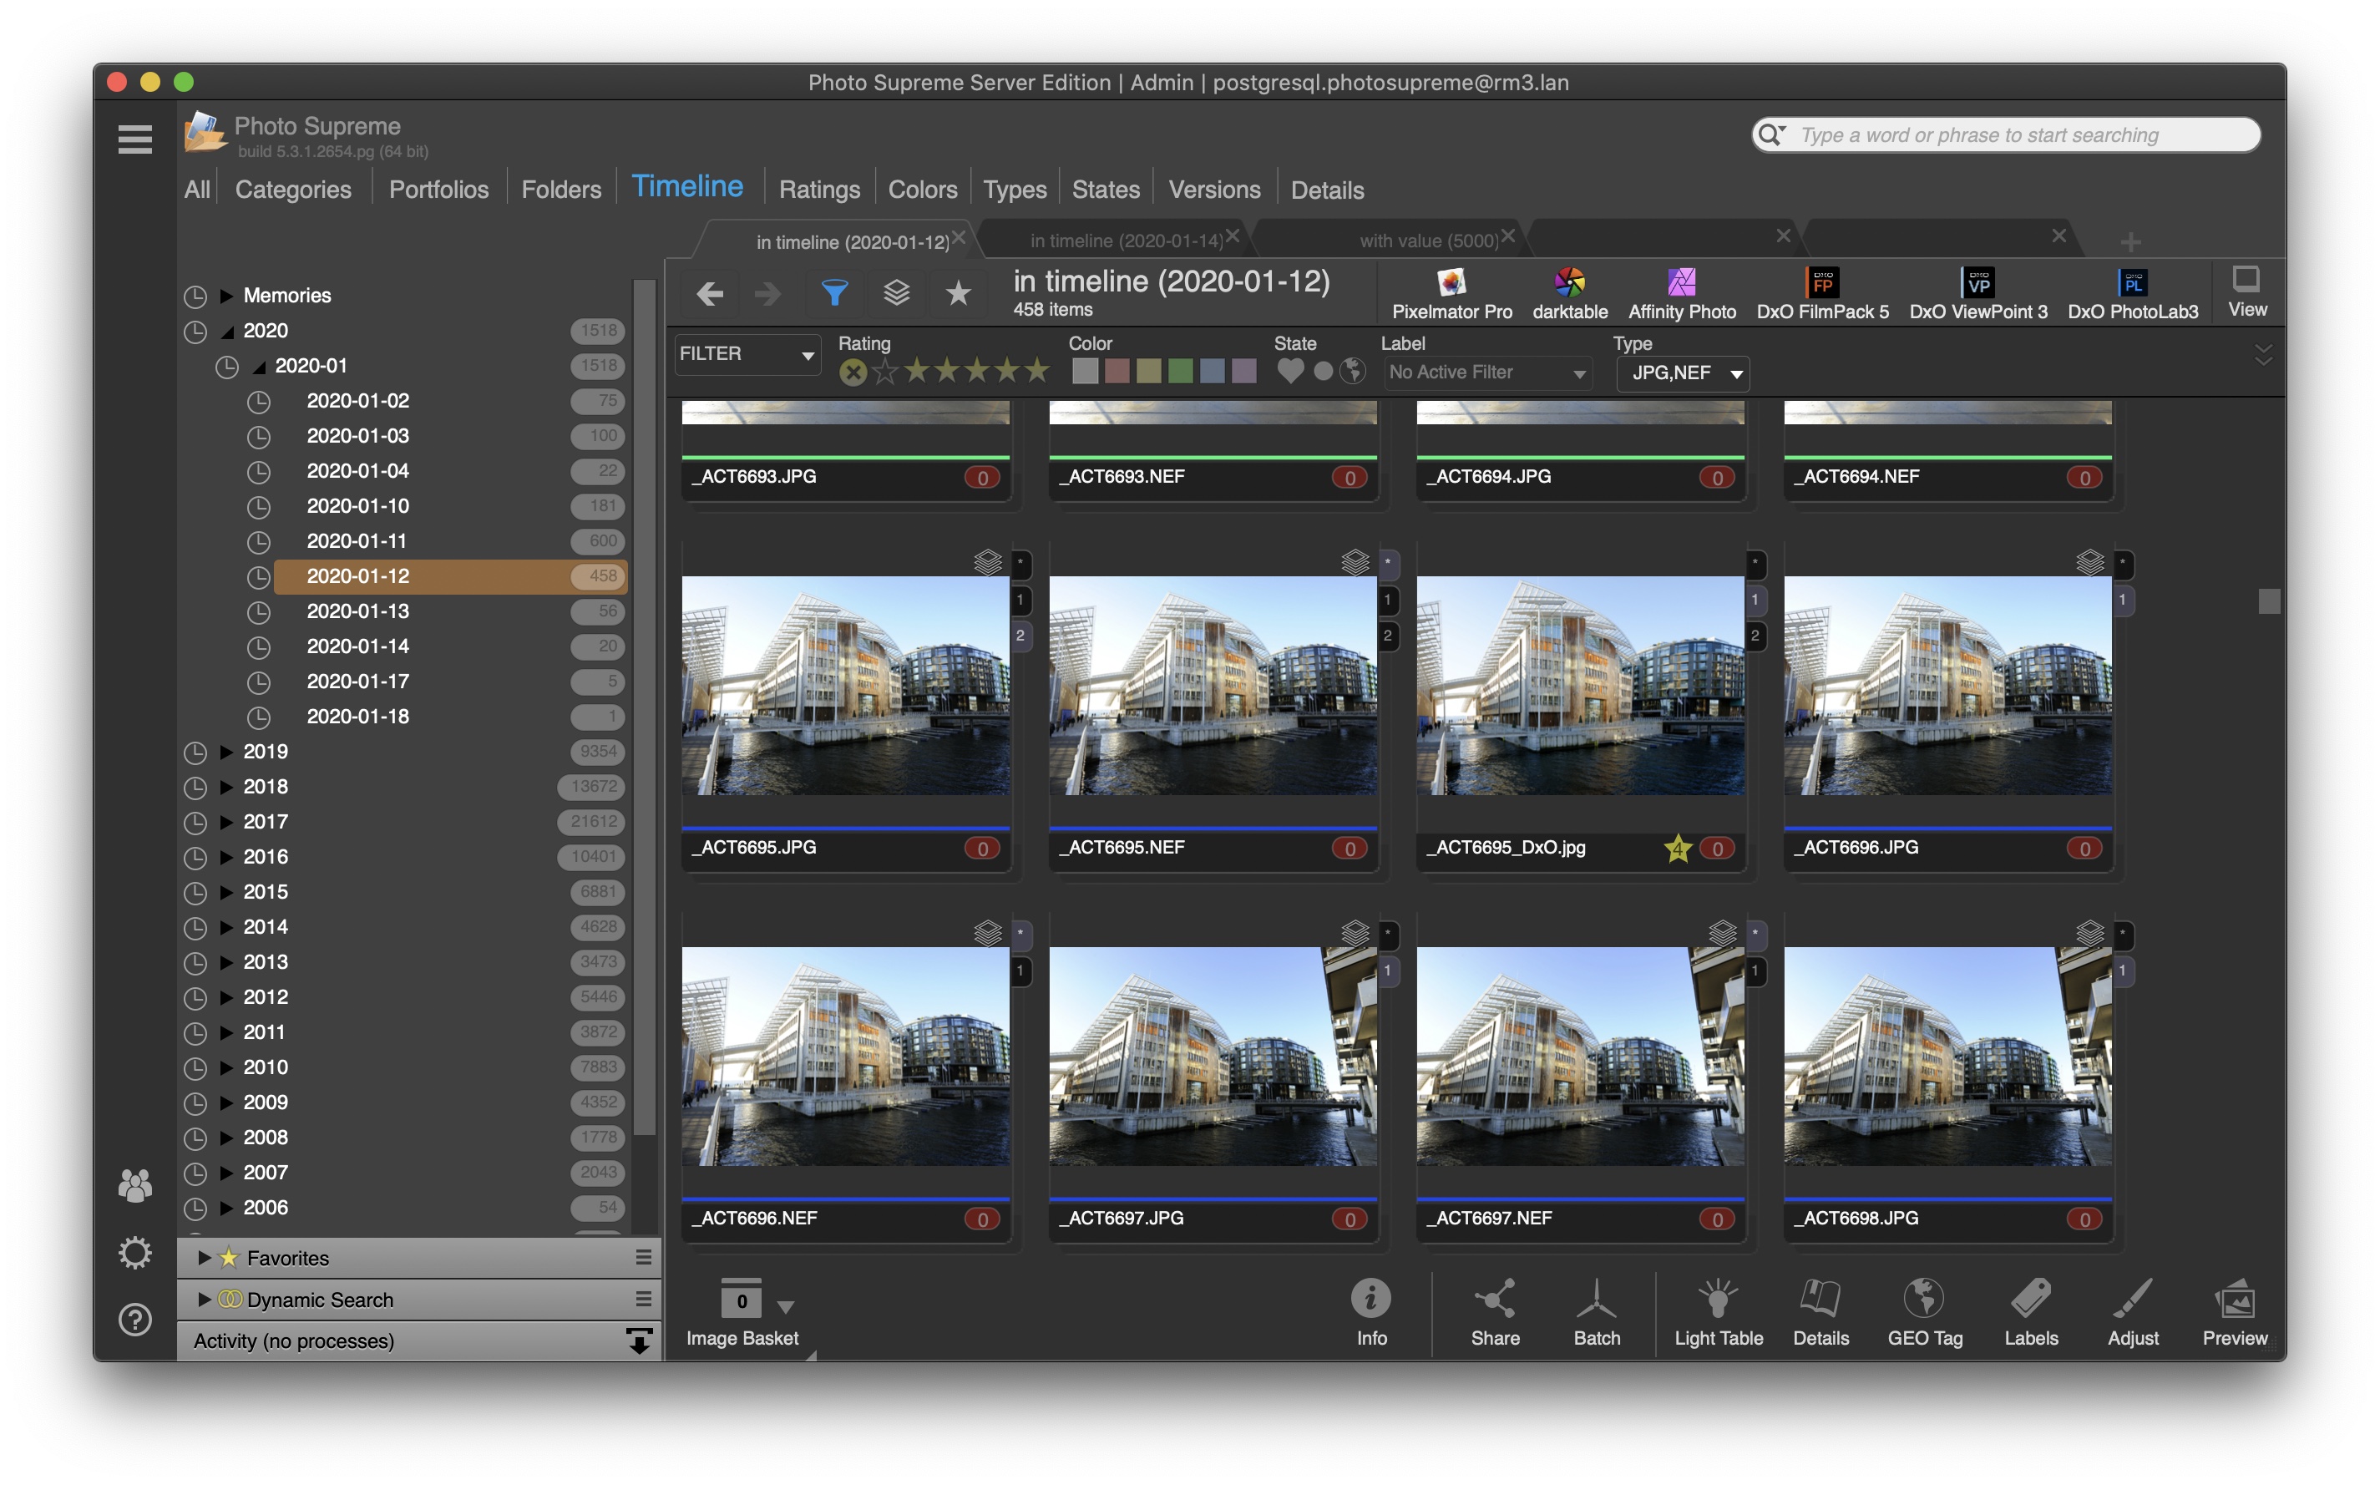Screen dimensions: 2380x1485
Task: Toggle the dot state filter
Action: (1323, 371)
